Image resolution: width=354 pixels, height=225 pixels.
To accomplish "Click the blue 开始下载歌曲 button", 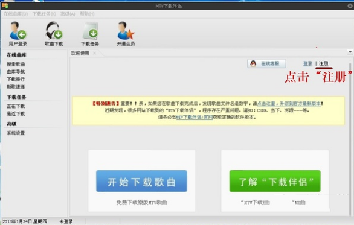I will pyautogui.click(x=141, y=181).
